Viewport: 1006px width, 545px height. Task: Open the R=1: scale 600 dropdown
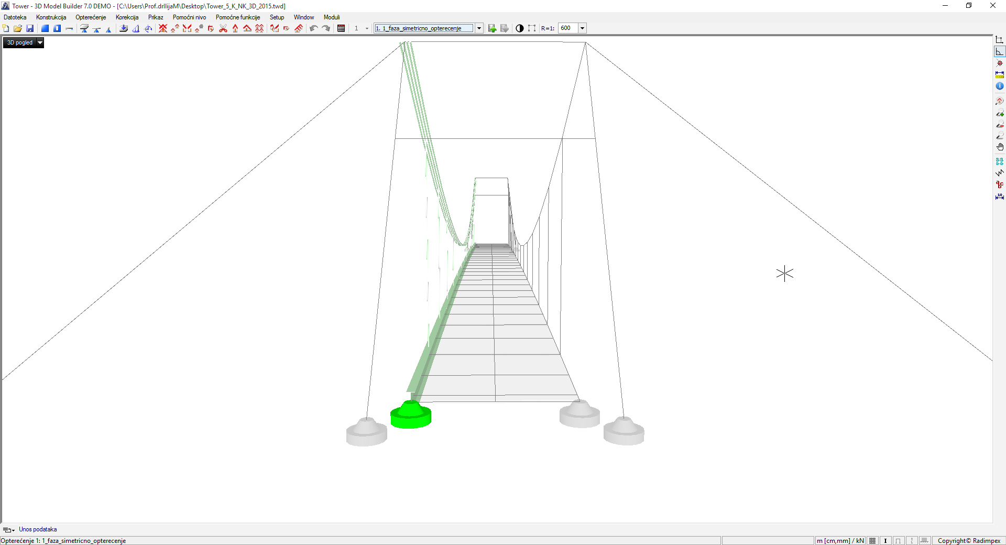coord(582,28)
